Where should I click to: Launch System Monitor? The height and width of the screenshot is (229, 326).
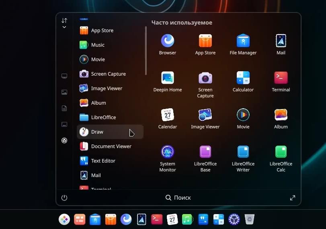167,159
